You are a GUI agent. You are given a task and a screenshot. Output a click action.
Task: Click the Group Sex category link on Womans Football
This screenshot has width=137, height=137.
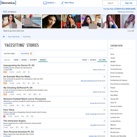[94, 103]
